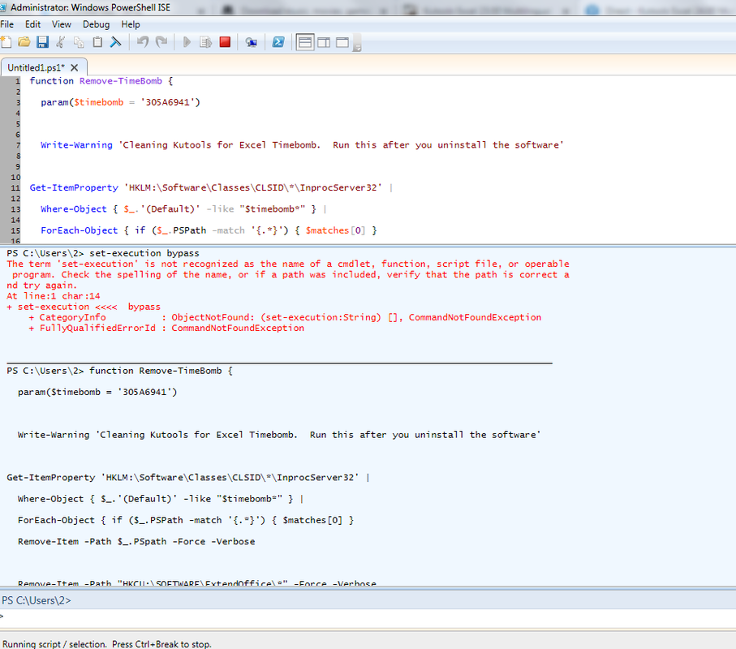Click '305A6941' value in script pane
This screenshot has height=649, width=736.
point(167,102)
